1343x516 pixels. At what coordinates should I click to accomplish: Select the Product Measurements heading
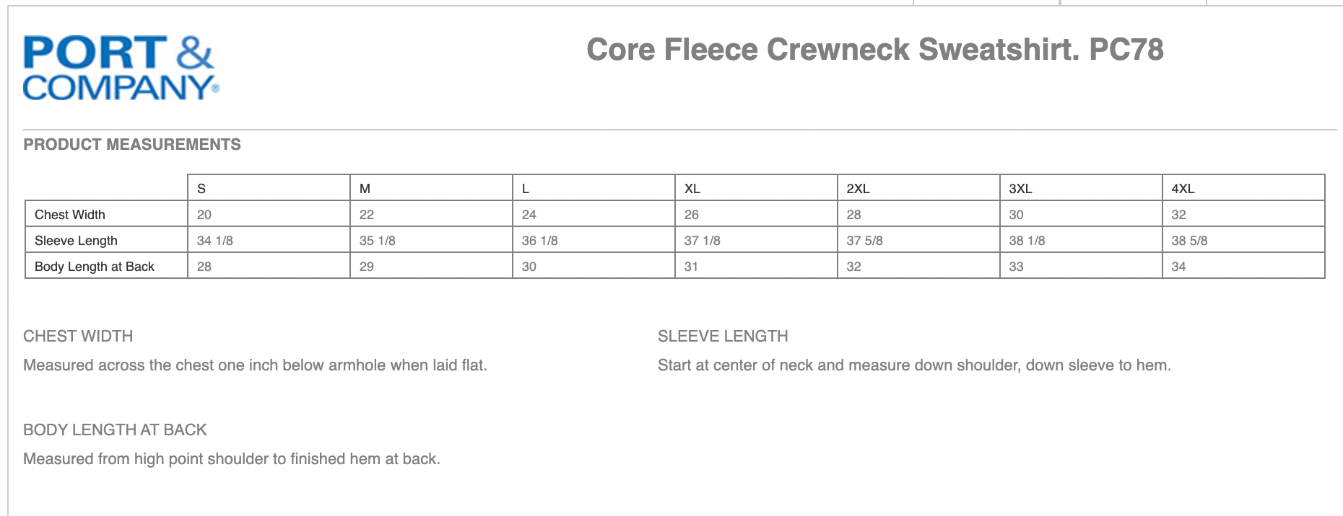tap(132, 144)
